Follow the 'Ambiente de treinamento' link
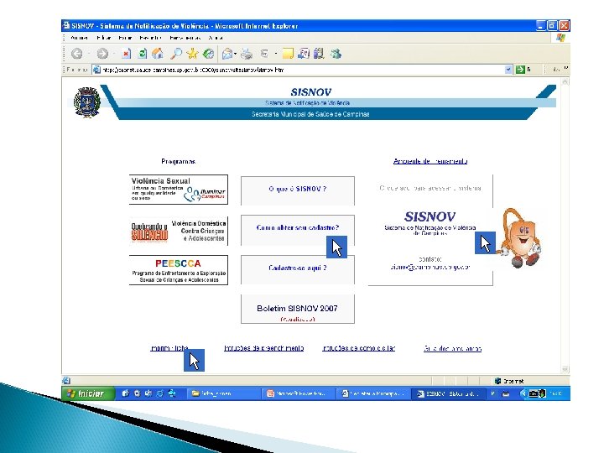The height and width of the screenshot is (453, 604). click(x=430, y=161)
